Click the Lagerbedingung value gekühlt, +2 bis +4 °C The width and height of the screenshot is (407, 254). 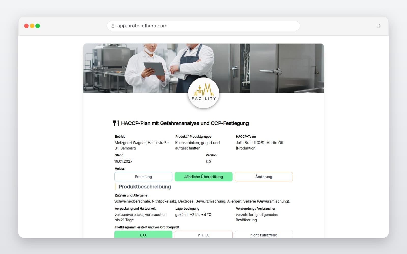(193, 215)
